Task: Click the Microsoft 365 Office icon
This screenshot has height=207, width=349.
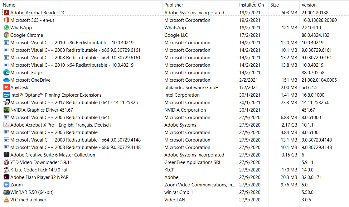Action: (x=7, y=20)
